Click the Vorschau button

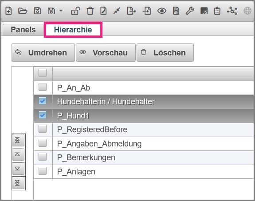pyautogui.click(x=106, y=52)
